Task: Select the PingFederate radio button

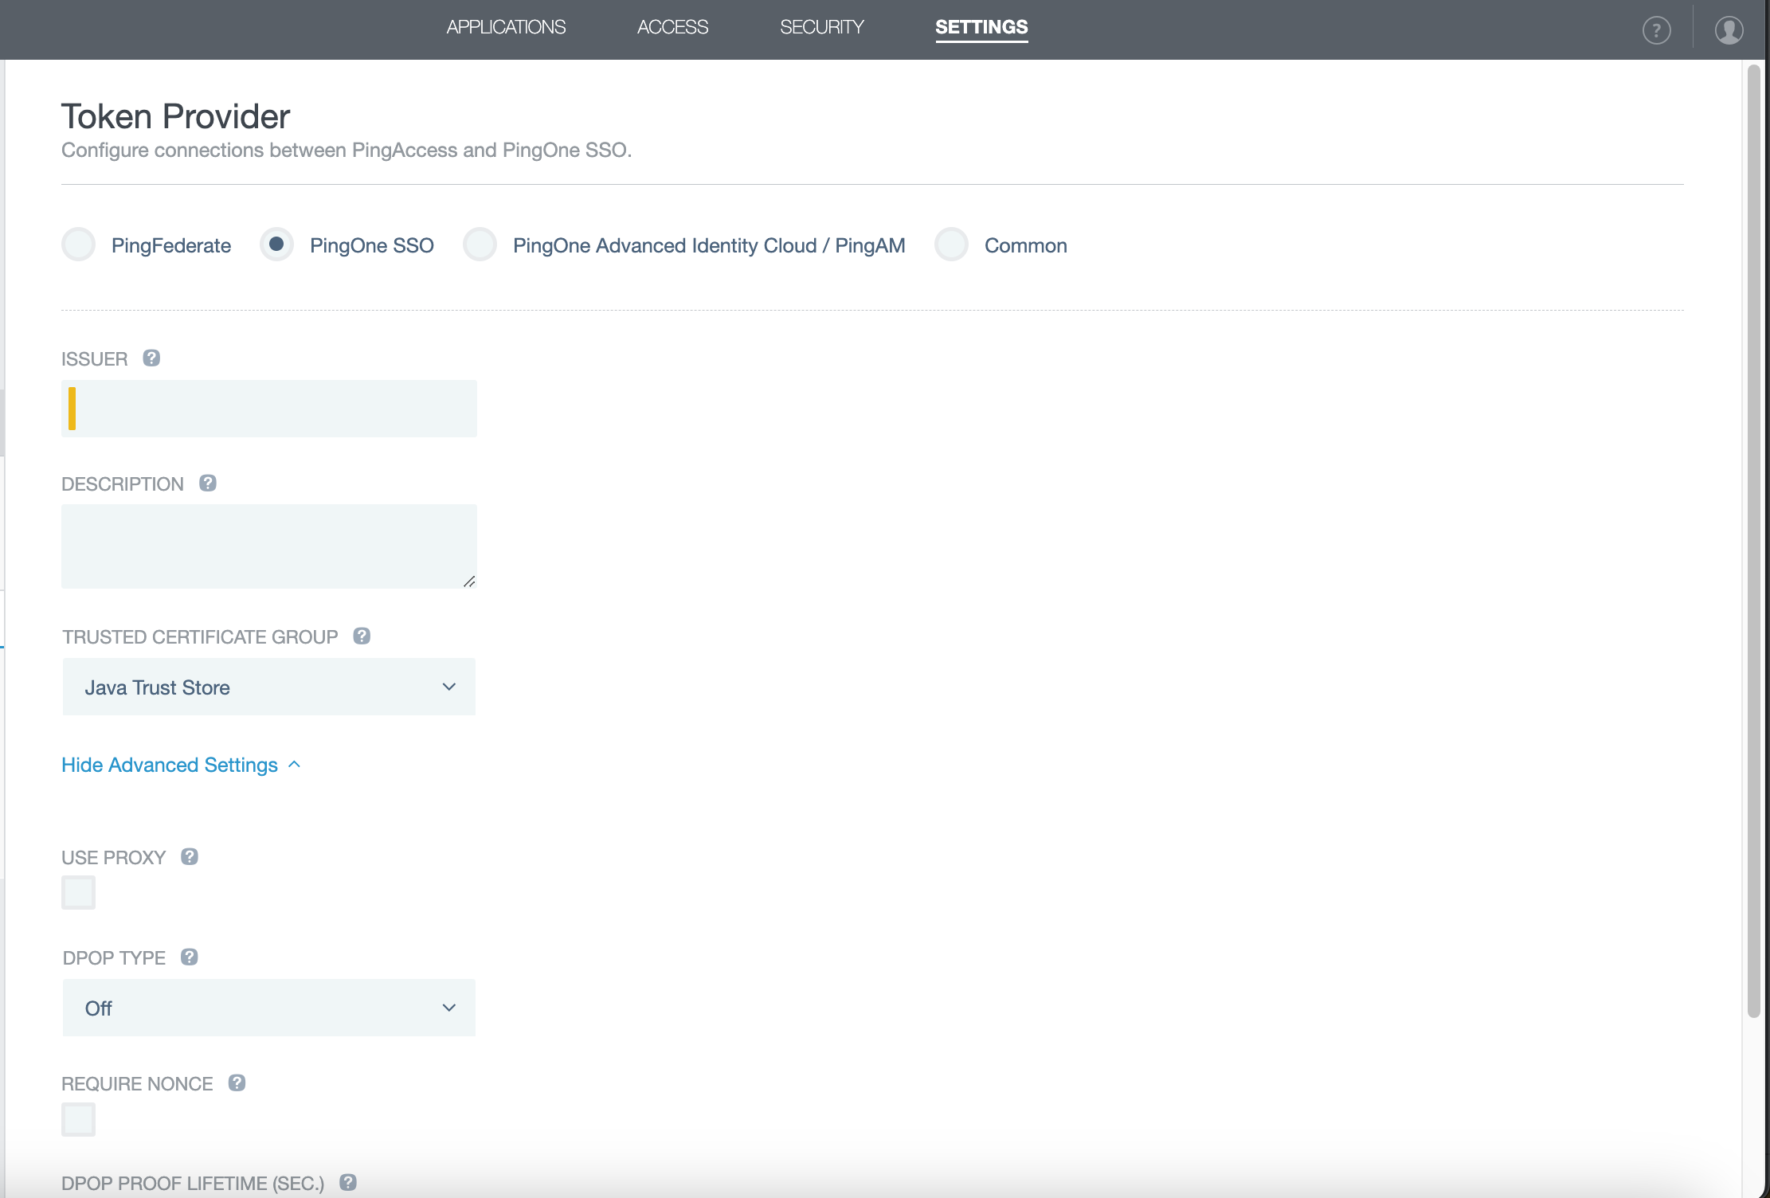Action: pos(79,245)
